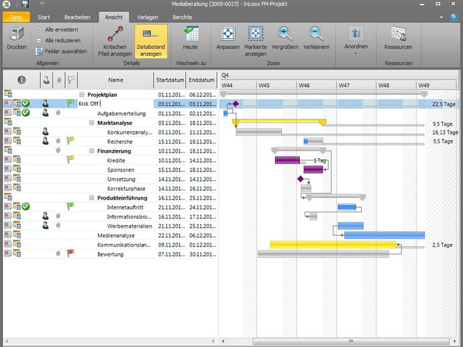Toggle Zeitabstand anzeigen button

pos(151,42)
